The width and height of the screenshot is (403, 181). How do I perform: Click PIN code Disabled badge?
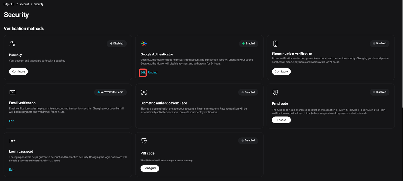(248, 140)
